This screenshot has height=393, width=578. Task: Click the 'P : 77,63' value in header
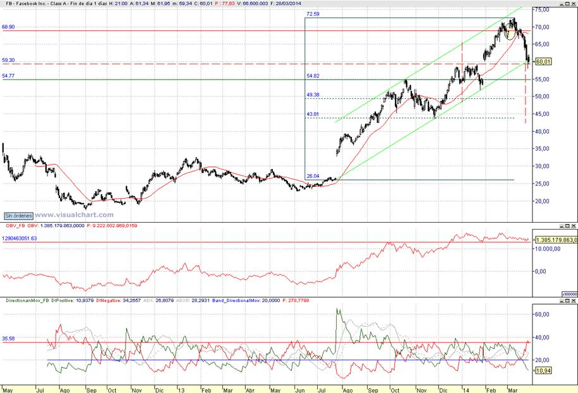(224, 3)
